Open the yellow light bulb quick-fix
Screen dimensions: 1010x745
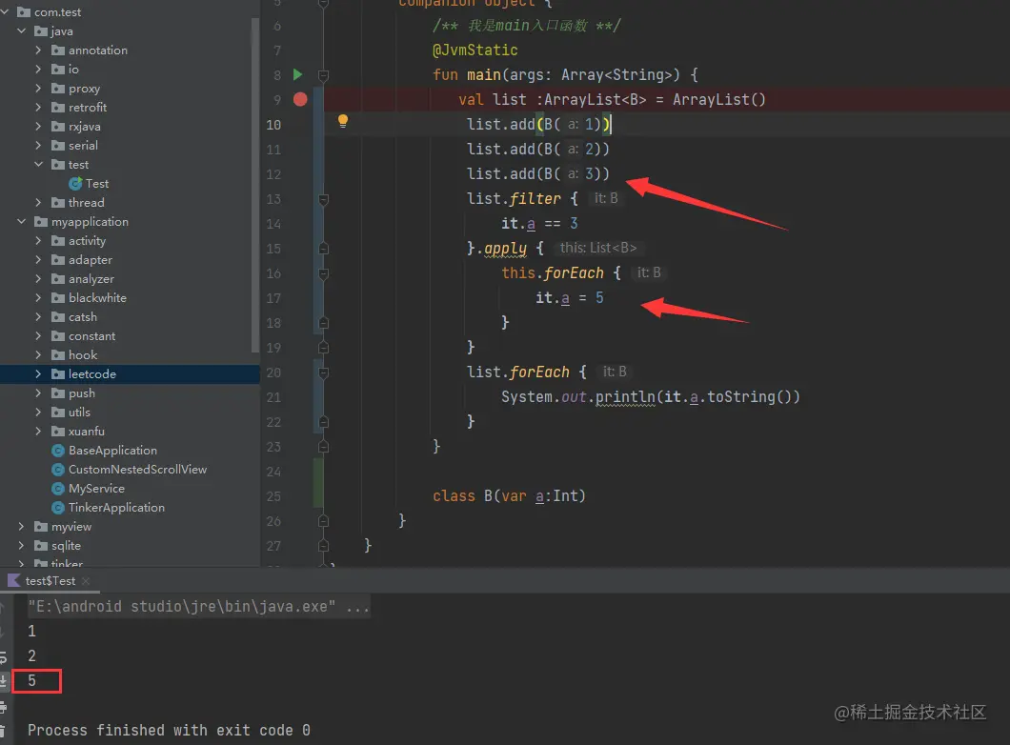pyautogui.click(x=343, y=120)
